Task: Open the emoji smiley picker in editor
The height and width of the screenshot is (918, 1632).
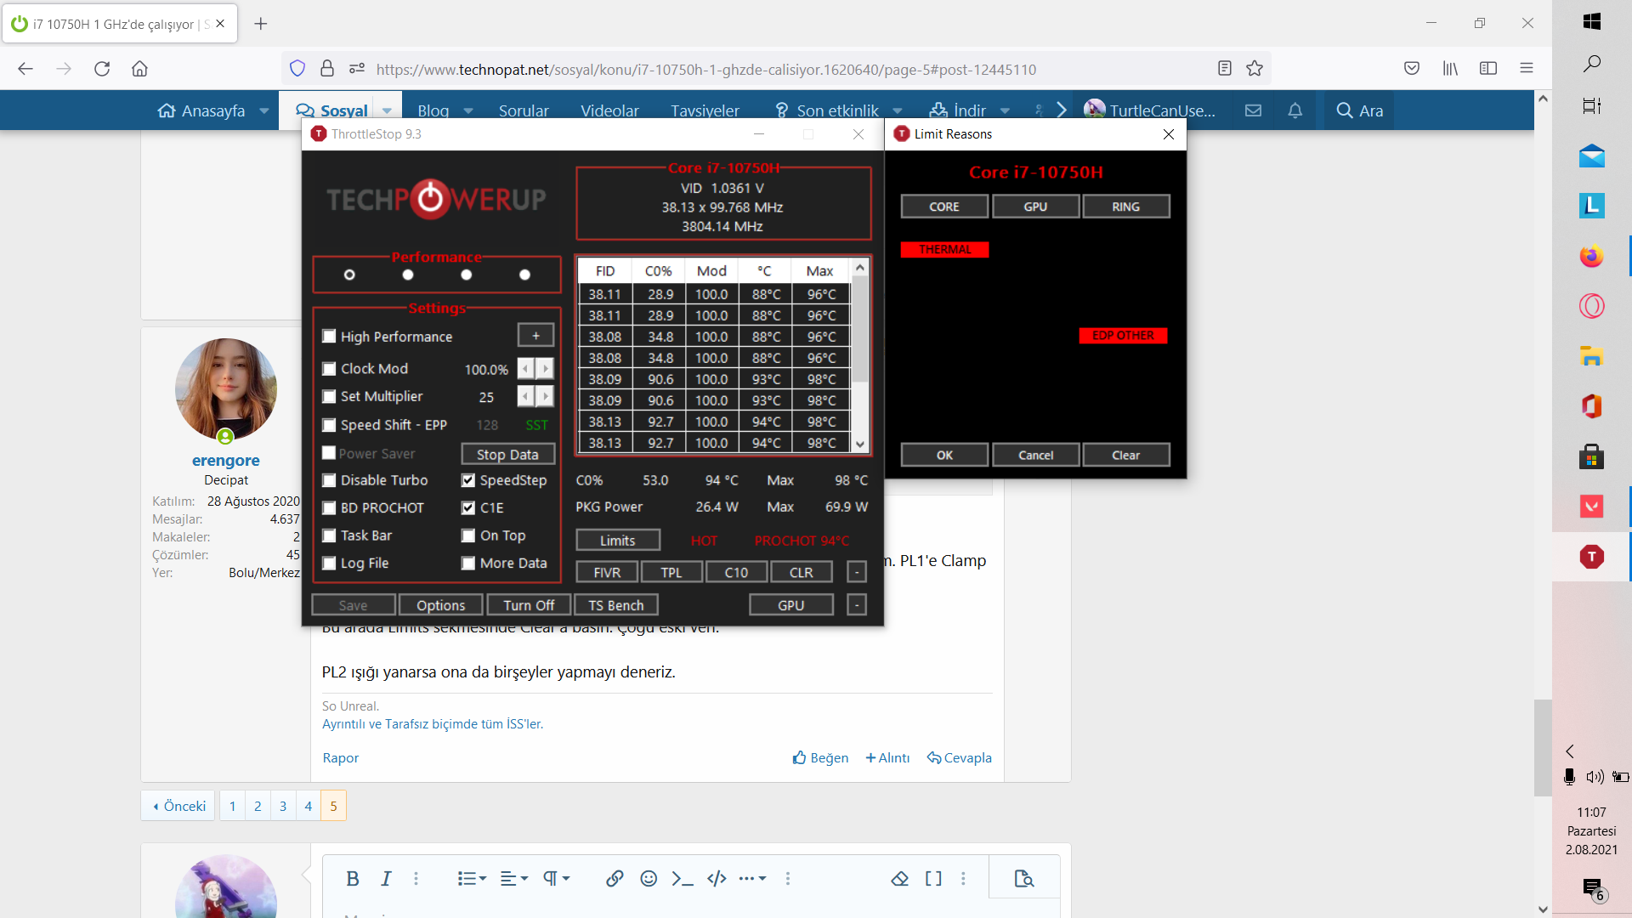Action: [649, 879]
